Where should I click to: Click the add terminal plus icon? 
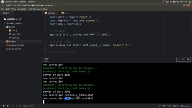(x=13, y=106)
